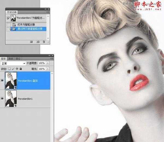The height and width of the screenshot is (142, 164).
Task: Toggle lock transparent pixels
Action: coord(10,69)
